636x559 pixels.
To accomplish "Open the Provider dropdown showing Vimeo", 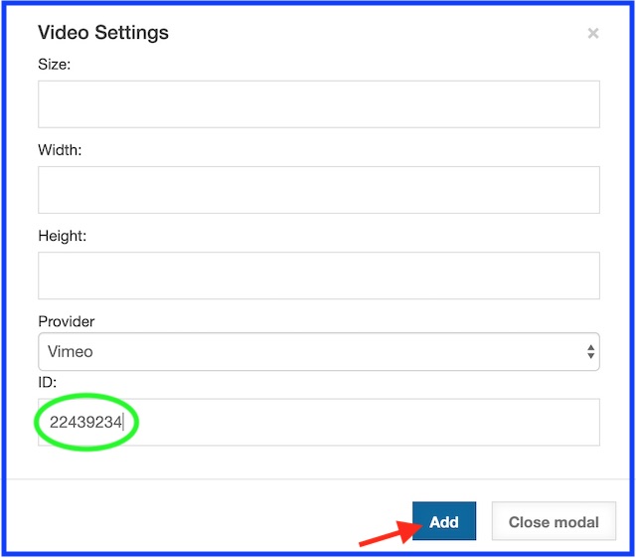I will [318, 351].
